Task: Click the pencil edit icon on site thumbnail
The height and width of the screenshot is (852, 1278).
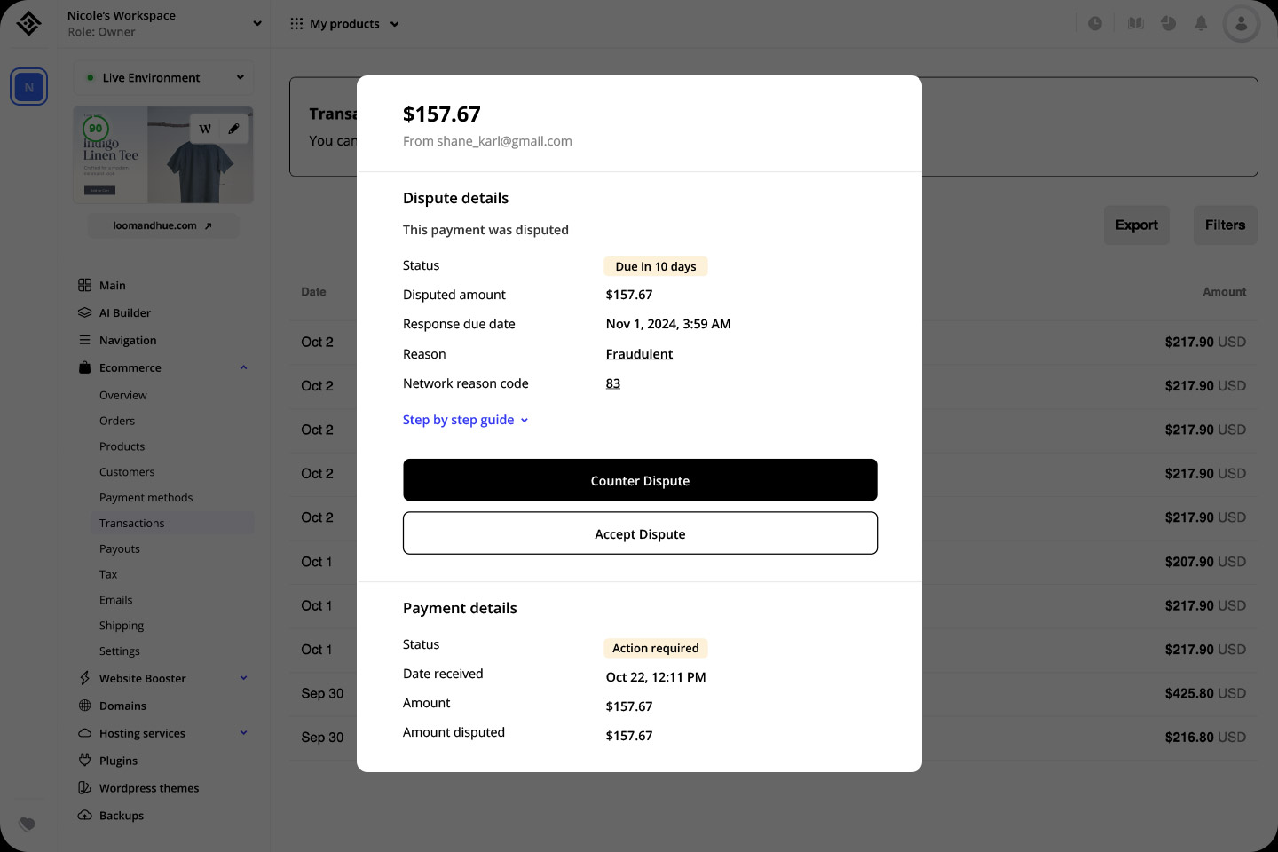Action: pos(233,129)
